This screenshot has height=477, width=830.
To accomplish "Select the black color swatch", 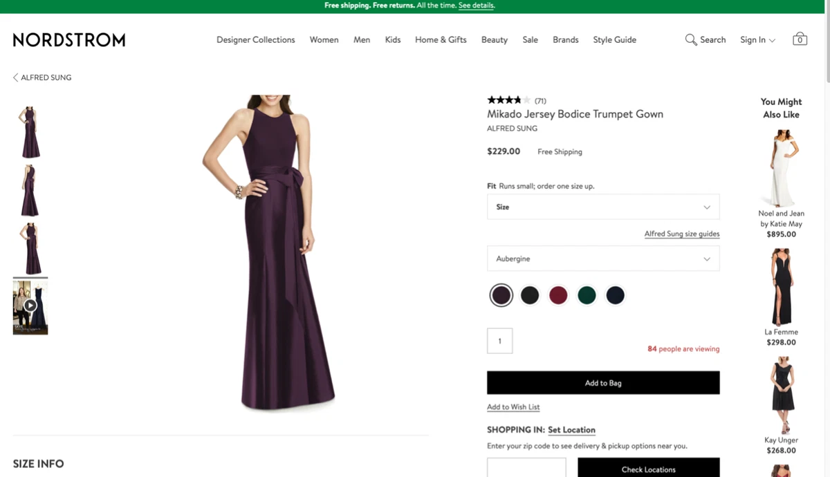I will coord(530,295).
